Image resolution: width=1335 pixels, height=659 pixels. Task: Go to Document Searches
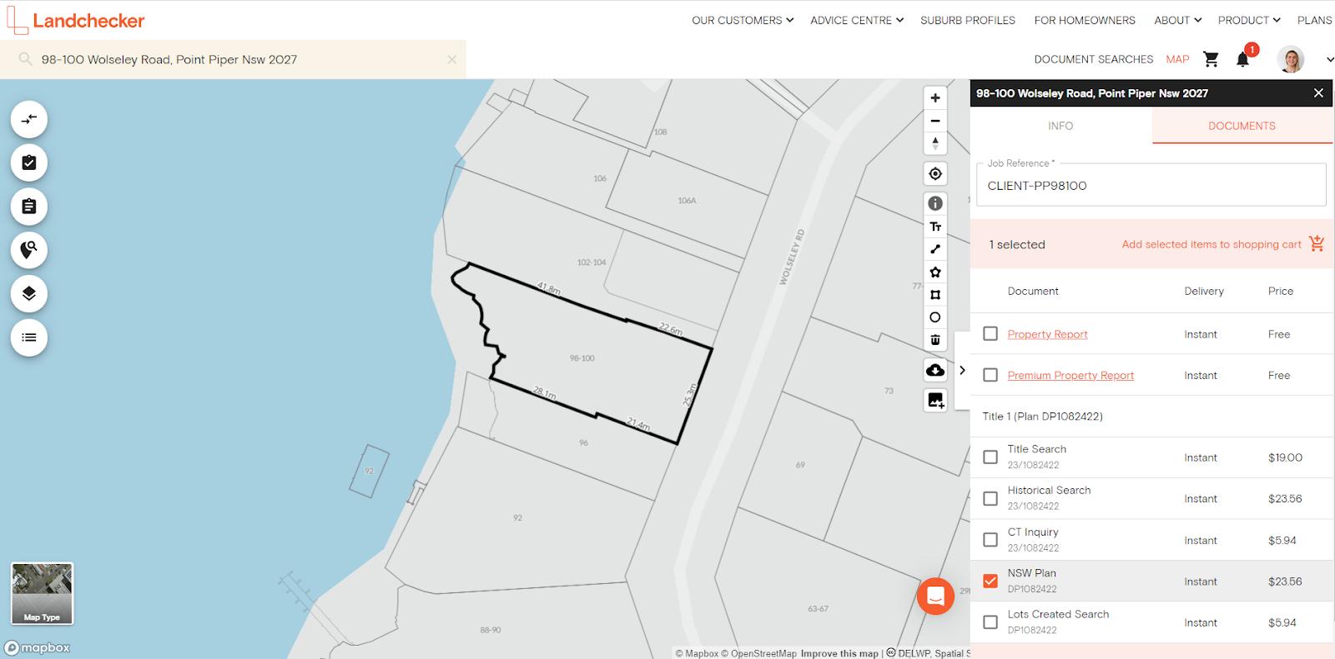(1093, 59)
